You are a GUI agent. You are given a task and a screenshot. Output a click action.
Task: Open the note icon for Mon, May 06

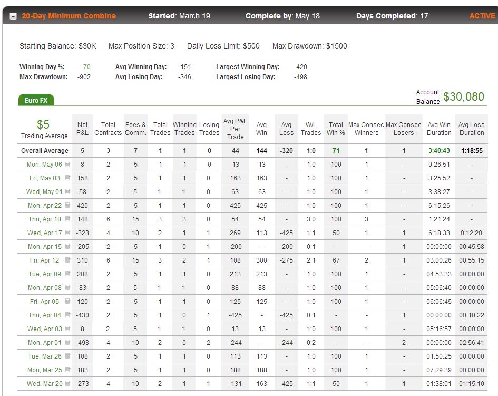pyautogui.click(x=67, y=165)
